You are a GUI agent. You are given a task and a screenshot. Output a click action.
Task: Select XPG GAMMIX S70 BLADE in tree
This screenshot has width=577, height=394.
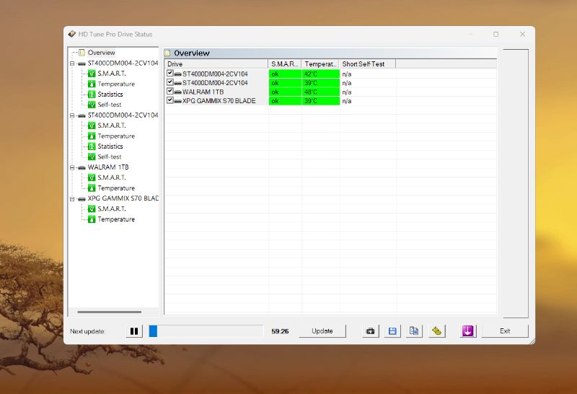pyautogui.click(x=123, y=198)
